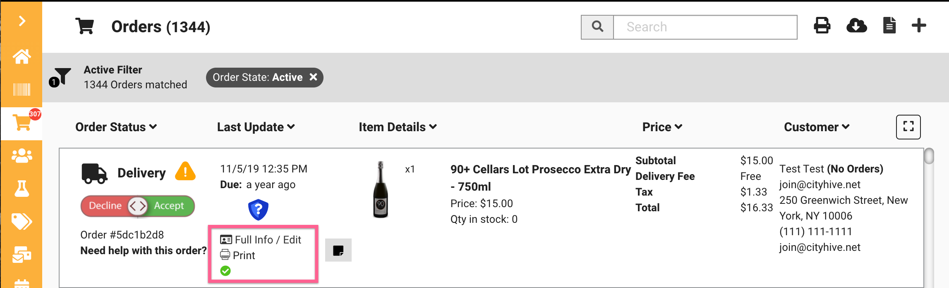The image size is (949, 288).
Task: Expand the Customer column dropdown
Action: tap(816, 127)
